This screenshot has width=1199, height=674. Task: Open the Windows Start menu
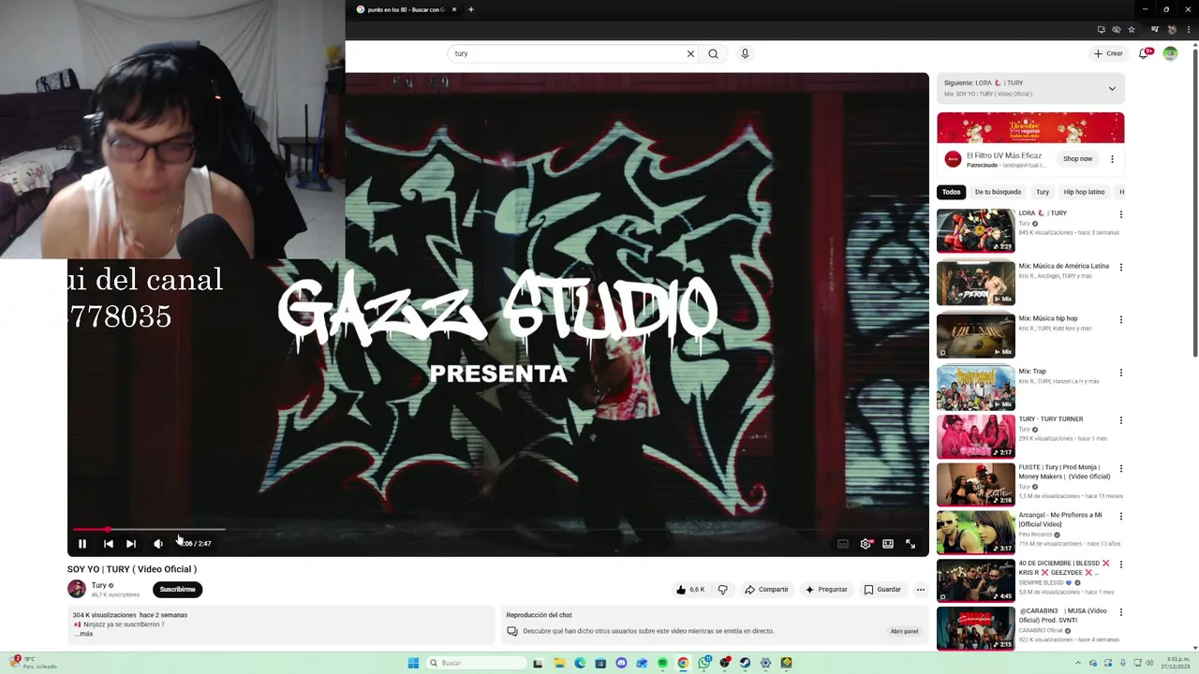pos(413,663)
